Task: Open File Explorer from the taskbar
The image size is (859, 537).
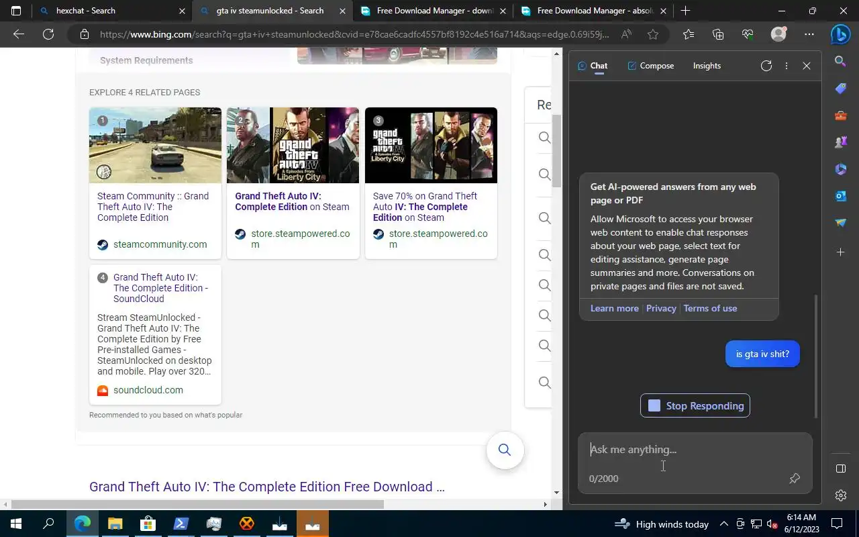Action: 115,524
